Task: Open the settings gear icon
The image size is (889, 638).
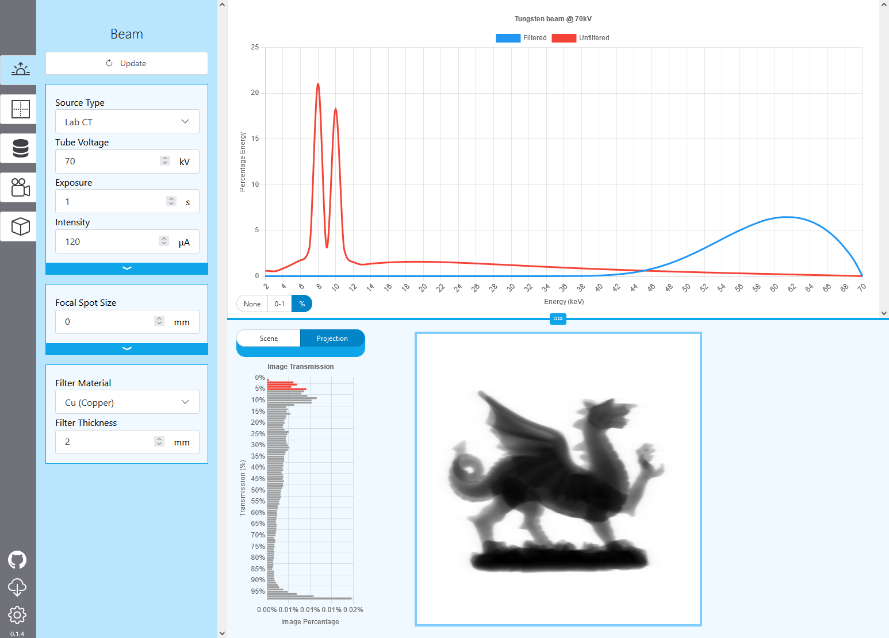Action: [17, 615]
